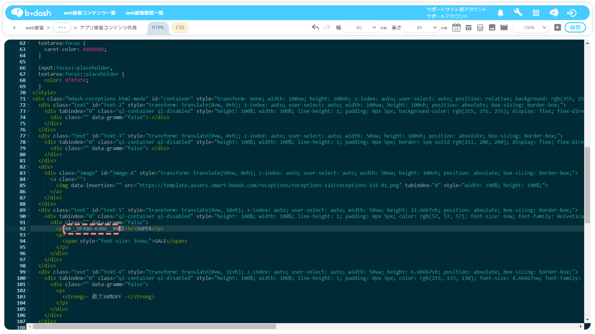Click input:focus::placeholder selector line
The width and height of the screenshot is (595, 334).
pyautogui.click(x=75, y=68)
